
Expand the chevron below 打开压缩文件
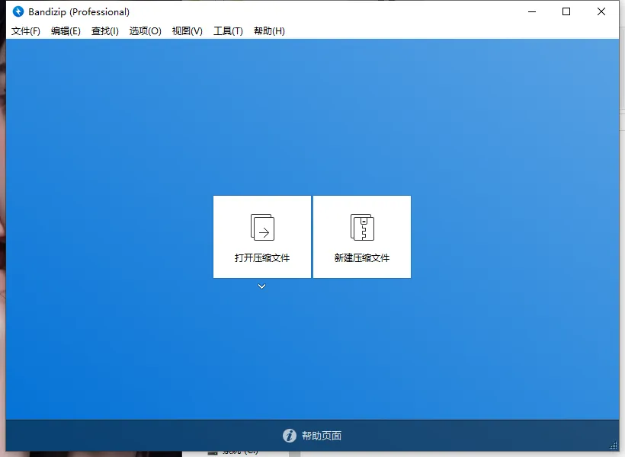click(x=261, y=286)
